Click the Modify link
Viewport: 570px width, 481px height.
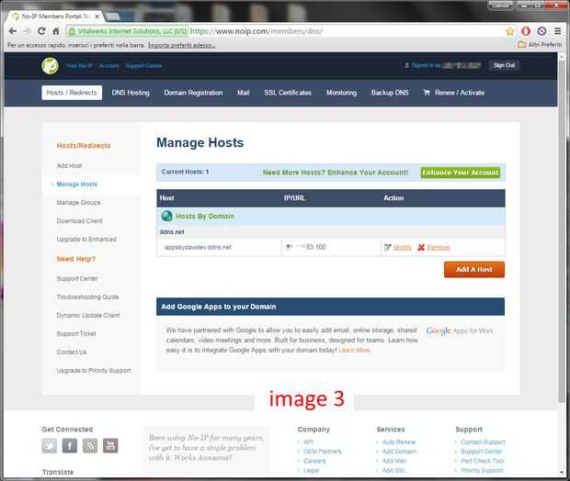click(x=403, y=247)
